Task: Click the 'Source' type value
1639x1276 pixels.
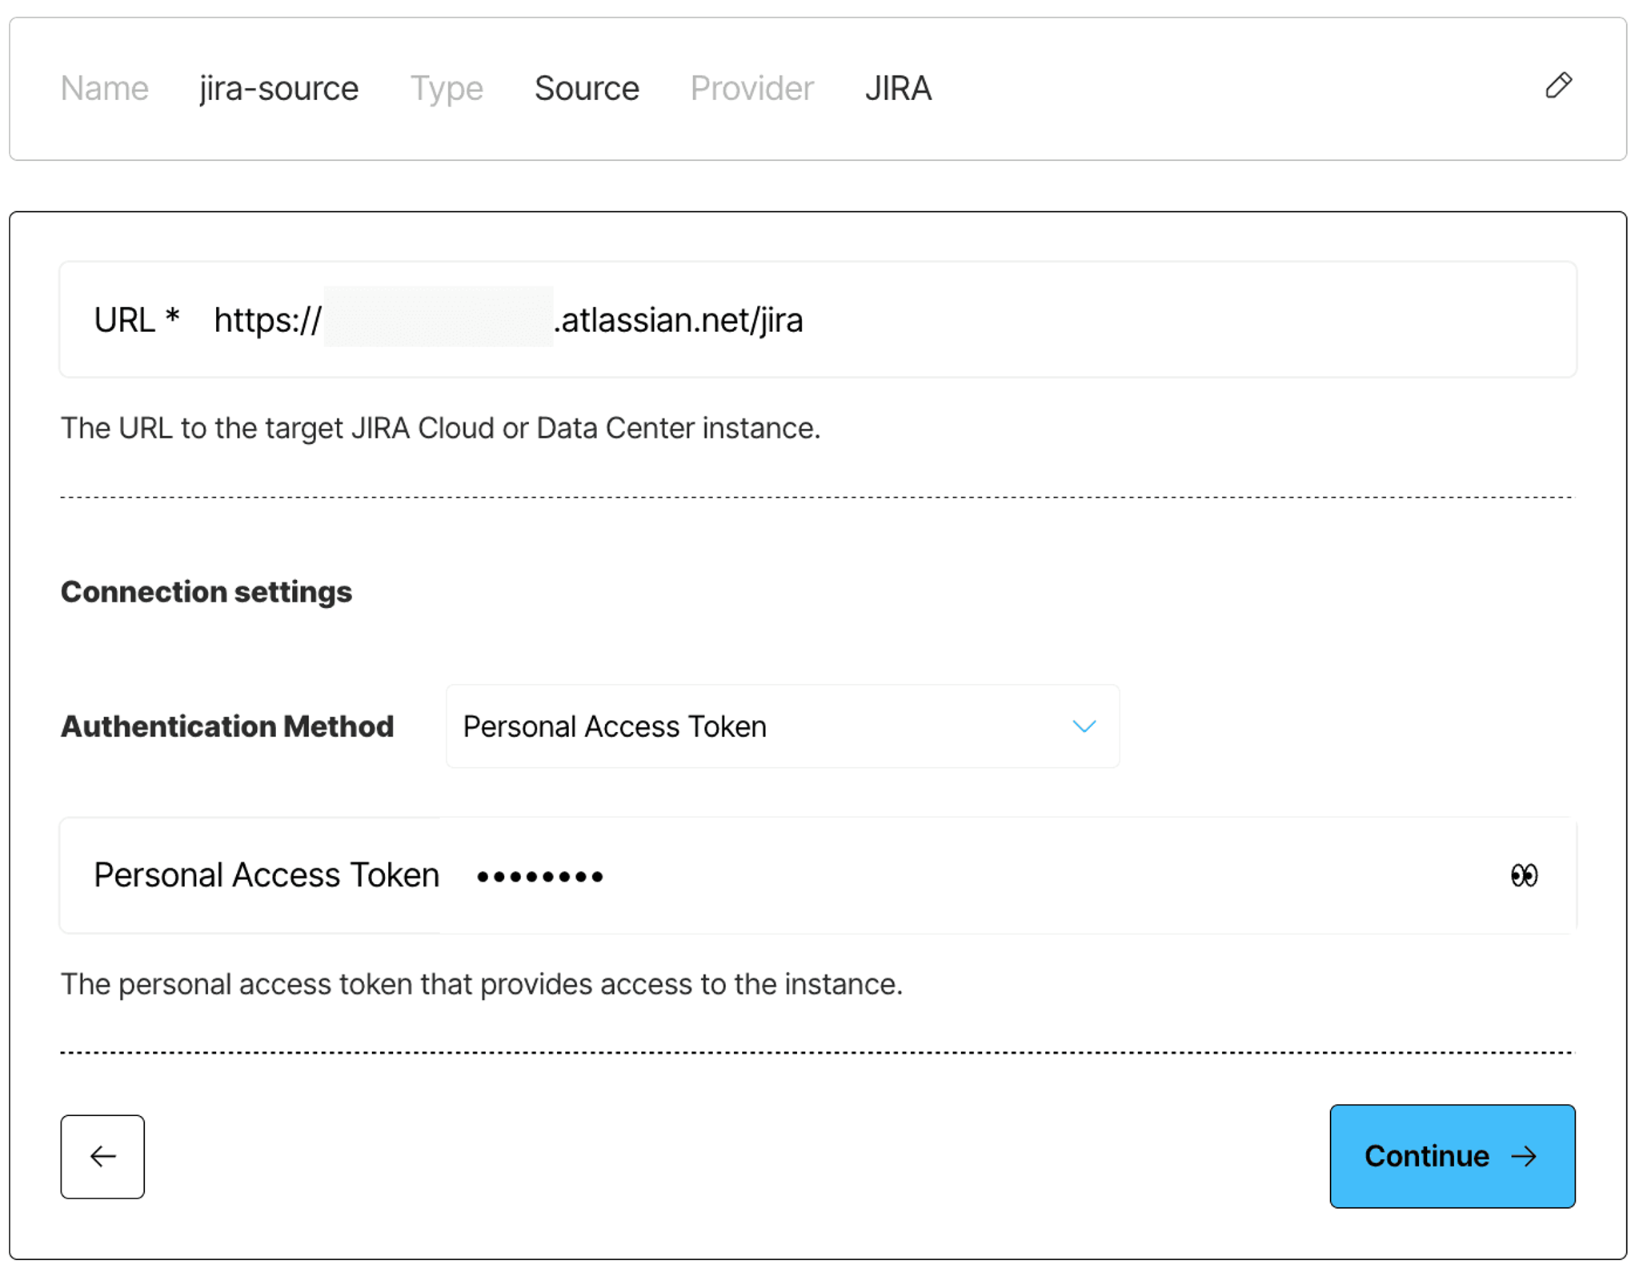Action: (x=587, y=89)
